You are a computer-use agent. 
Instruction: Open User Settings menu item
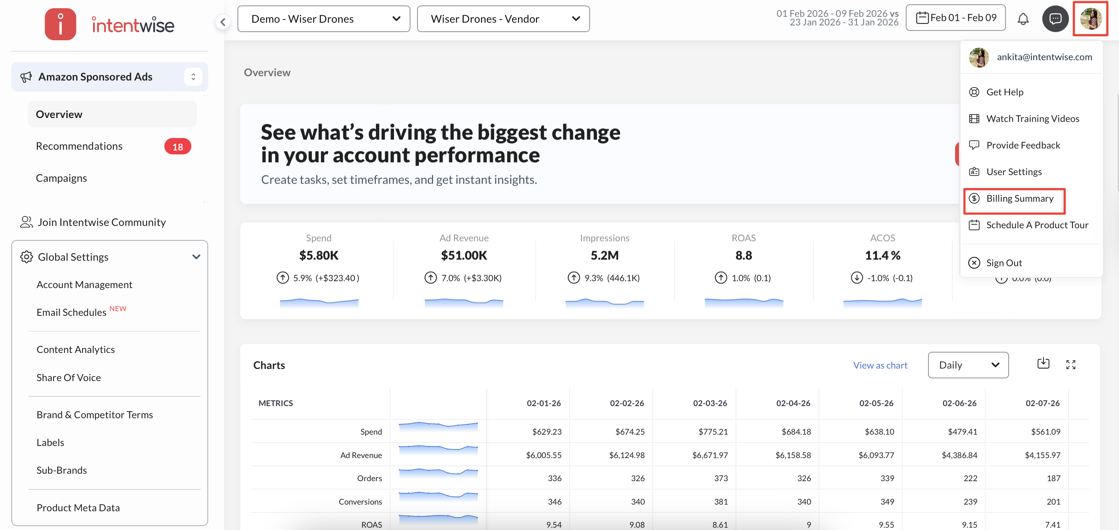click(1013, 172)
